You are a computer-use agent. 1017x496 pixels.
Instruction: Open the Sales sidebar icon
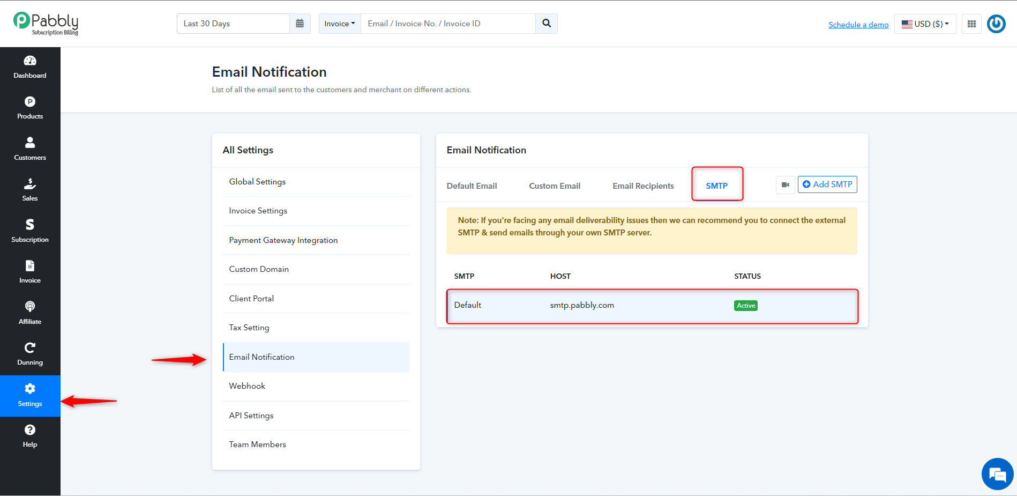(30, 190)
